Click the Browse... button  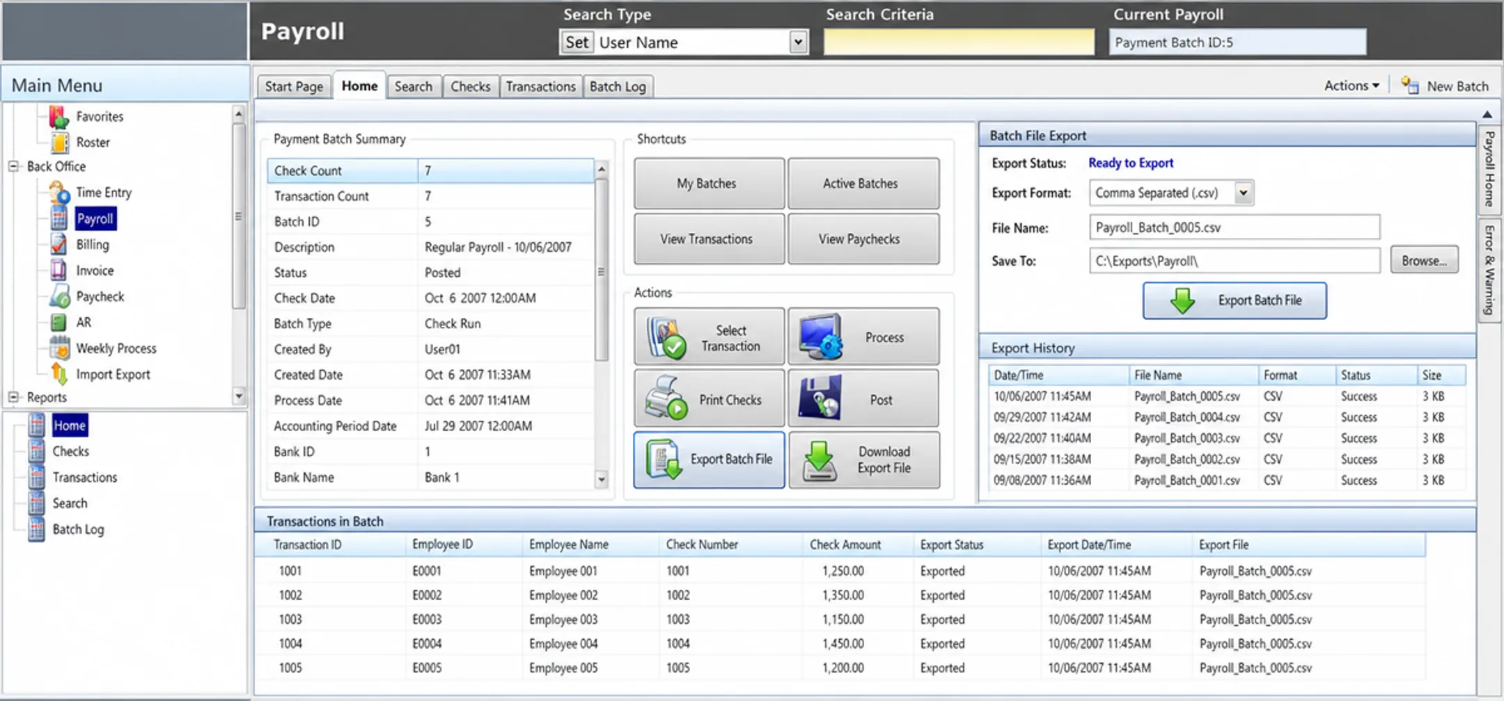(x=1424, y=260)
